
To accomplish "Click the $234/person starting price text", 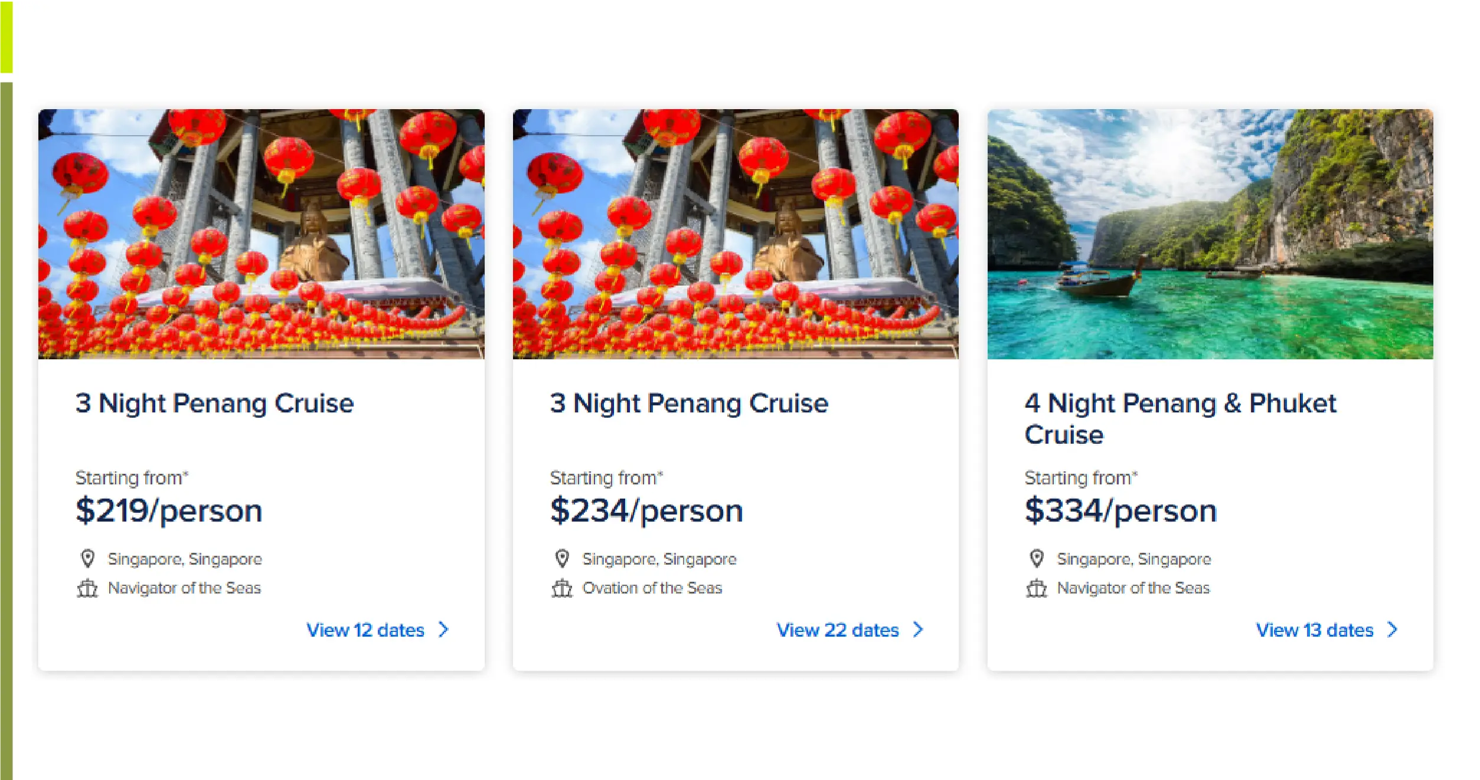I will pyautogui.click(x=646, y=510).
